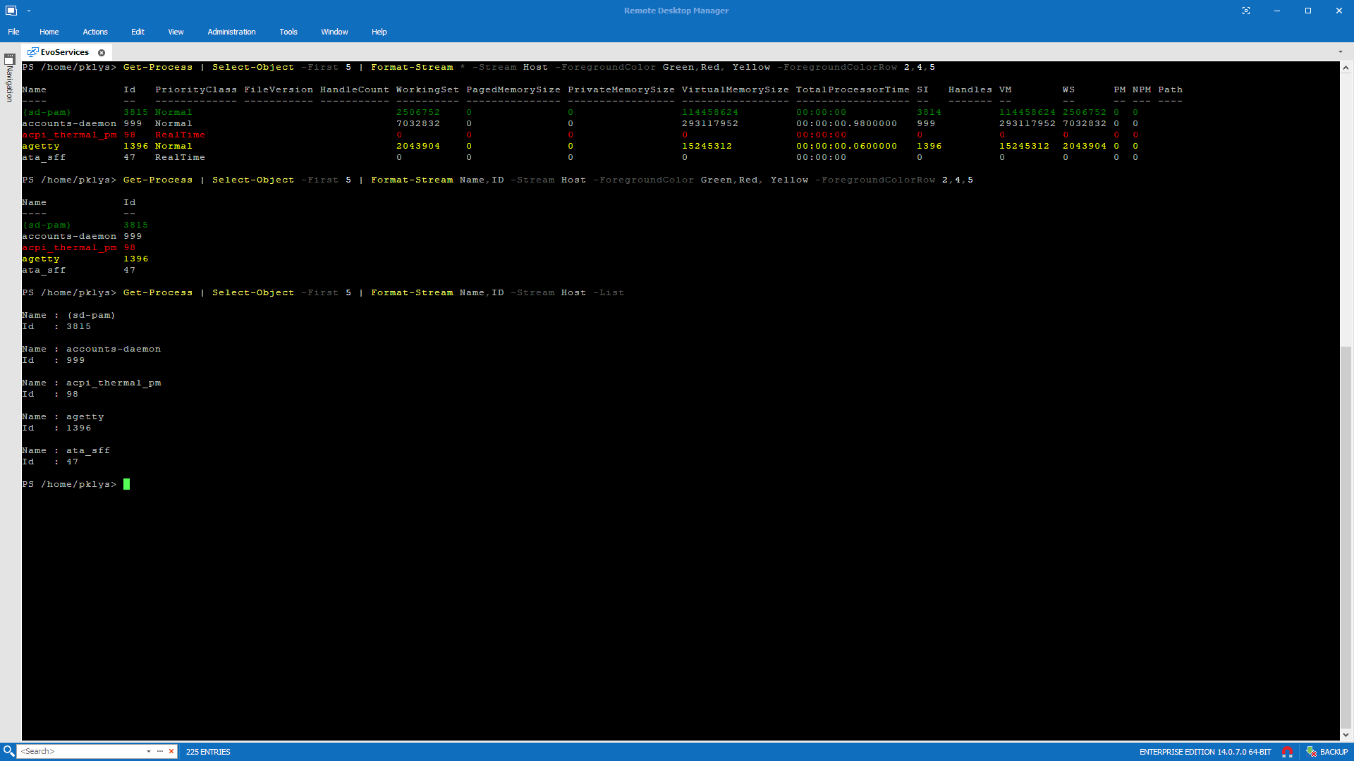Viewport: 1354px width, 761px height.
Task: Click the ellipsis icon next to the search field
Action: click(159, 751)
